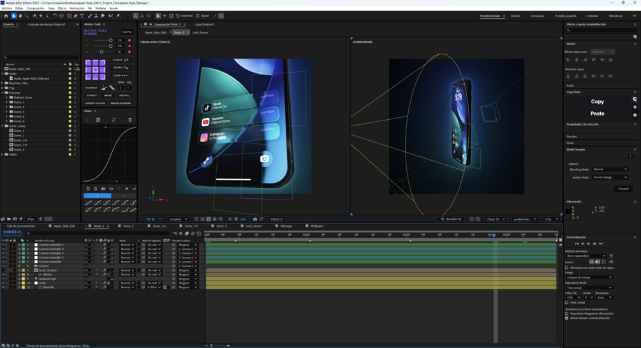
Task: Click the Project panel search field
Action: pos(40,57)
